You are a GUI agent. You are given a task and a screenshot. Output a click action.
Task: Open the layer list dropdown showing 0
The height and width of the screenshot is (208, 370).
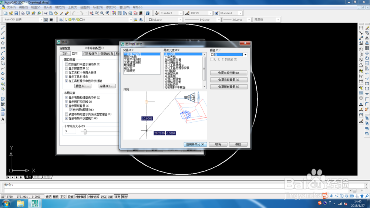pyautogui.click(x=131, y=20)
